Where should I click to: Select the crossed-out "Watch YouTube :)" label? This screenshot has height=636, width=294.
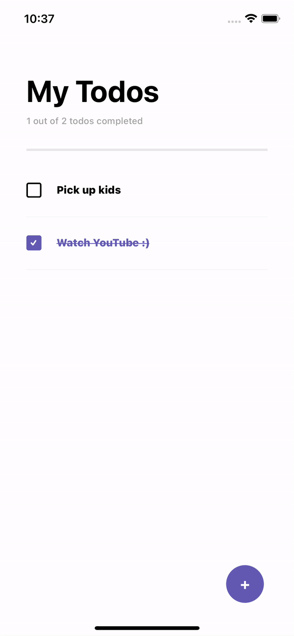(x=103, y=243)
